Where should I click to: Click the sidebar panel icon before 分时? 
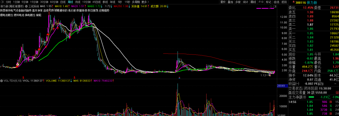(x=3, y=2)
